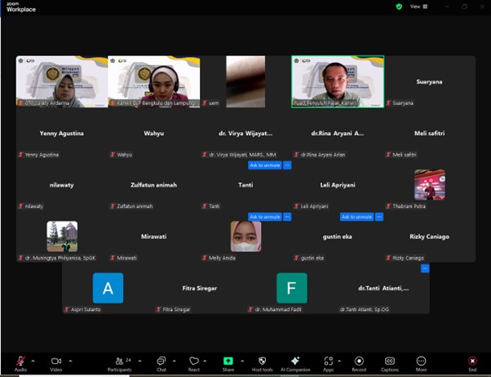Click the encryption shield icon at top
The image size is (491, 377).
[399, 7]
